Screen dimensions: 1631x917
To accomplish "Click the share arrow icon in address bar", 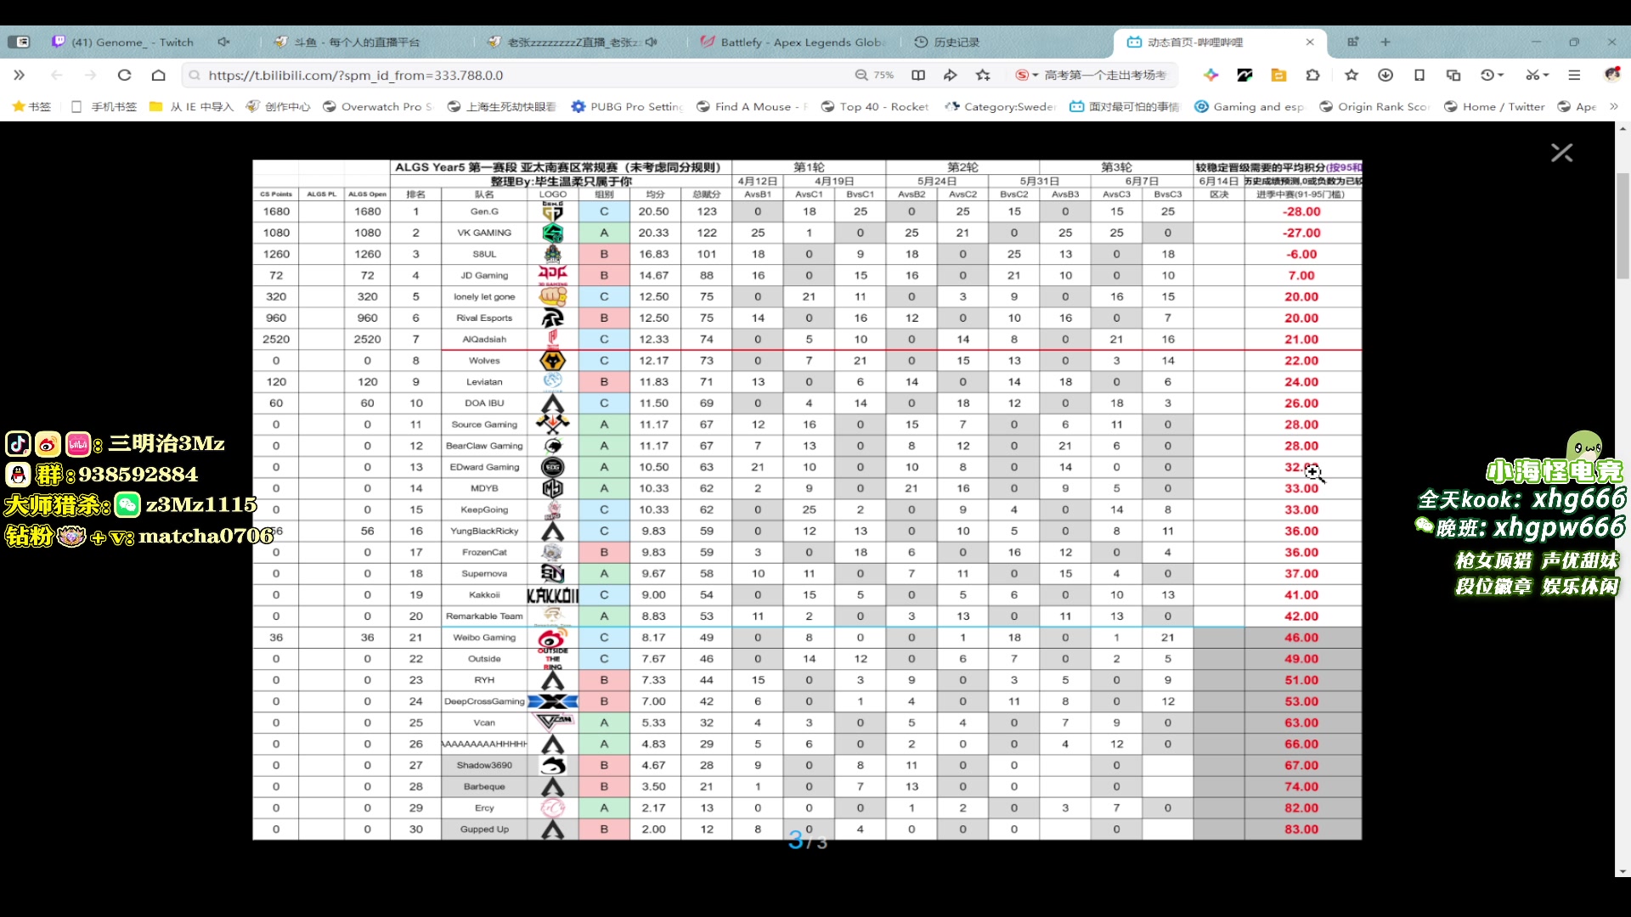I will point(950,75).
